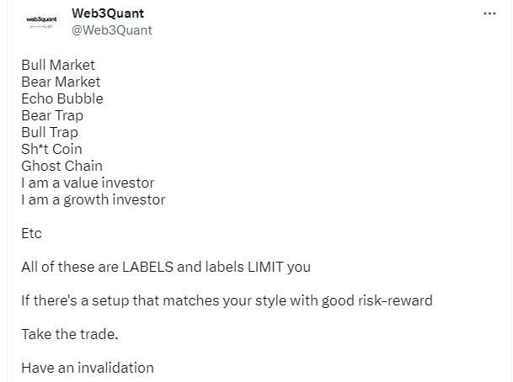Click the "Take the trade." sentence
This screenshot has width=513, height=382.
[x=70, y=334]
